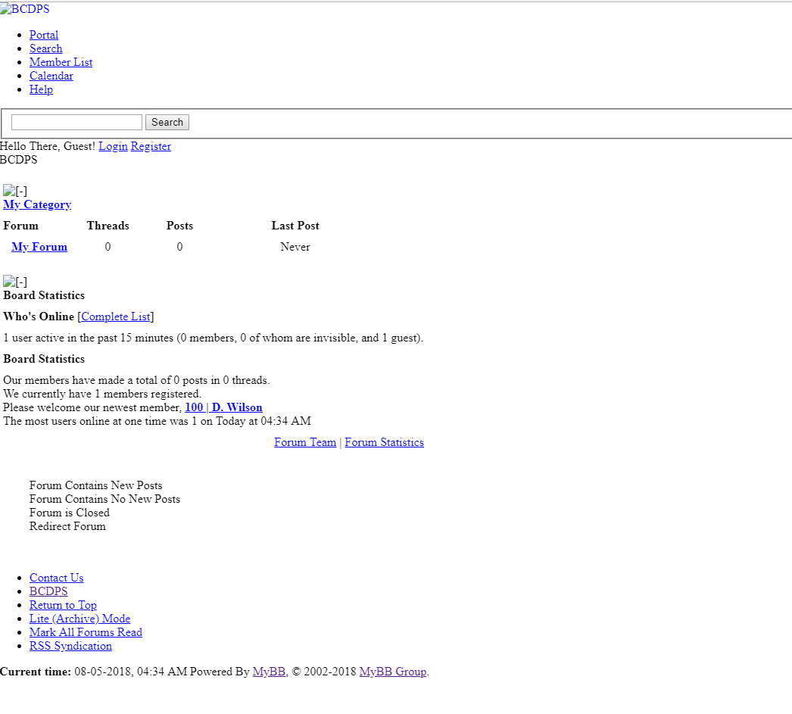Open the Search menu link
Viewport: 792px width, 714px height.
[x=46, y=48]
